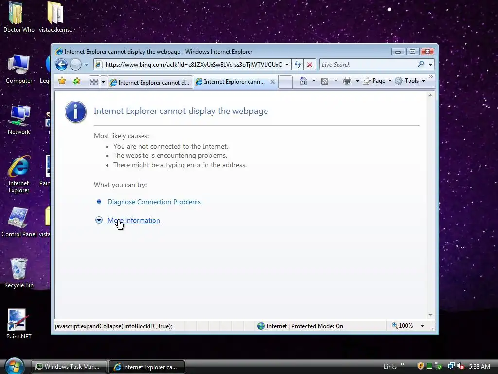Go back with the Back arrow button
Viewport: 498px width, 374px height.
tap(61, 65)
